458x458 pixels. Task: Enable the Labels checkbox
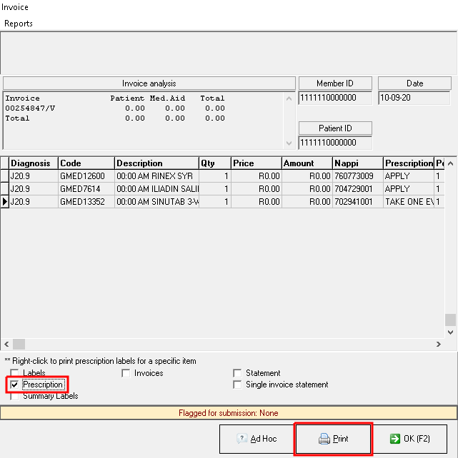coord(15,374)
